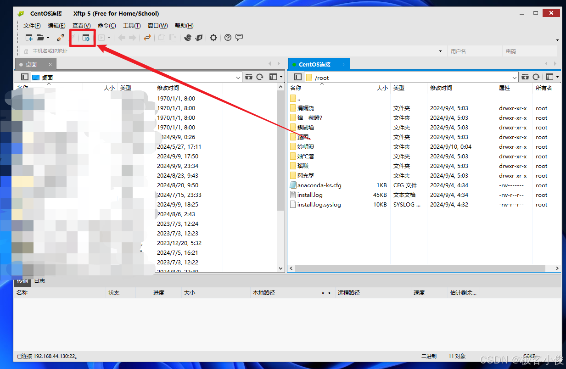This screenshot has width=566, height=369.
Task: Open the 工具(T) menu
Action: [x=132, y=26]
